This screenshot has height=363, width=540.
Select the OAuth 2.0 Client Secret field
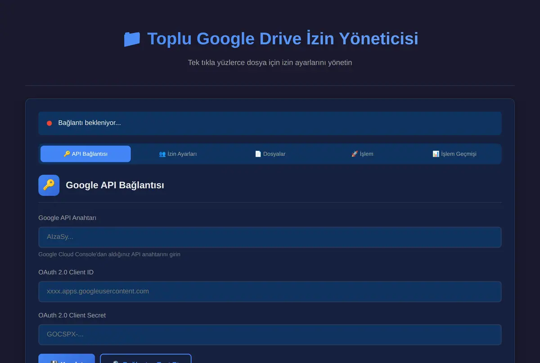click(x=270, y=335)
